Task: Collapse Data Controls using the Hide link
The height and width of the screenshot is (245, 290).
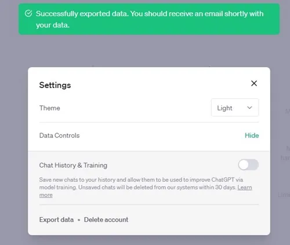Action: (x=252, y=136)
